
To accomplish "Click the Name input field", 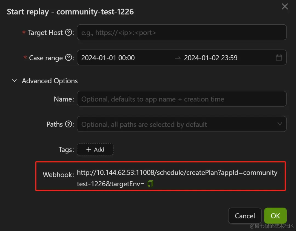I will pos(182,99).
